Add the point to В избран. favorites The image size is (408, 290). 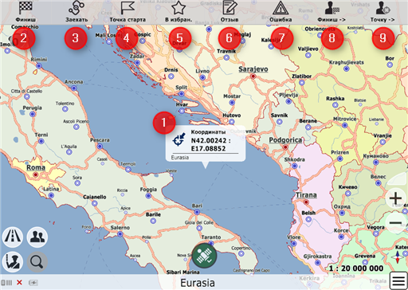click(178, 12)
